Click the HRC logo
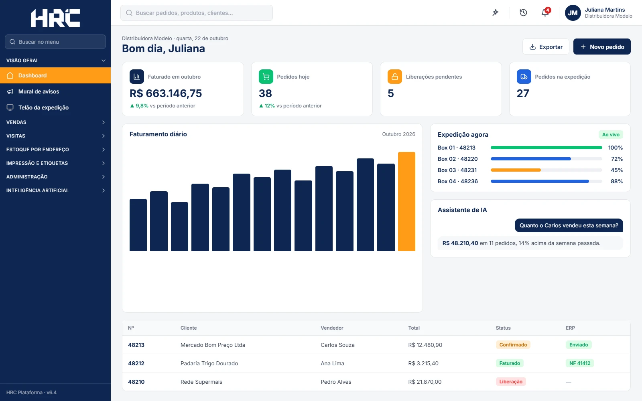The width and height of the screenshot is (642, 401). [x=55, y=18]
